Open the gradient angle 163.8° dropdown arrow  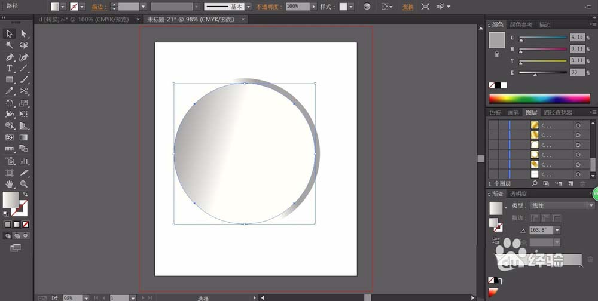click(x=557, y=230)
